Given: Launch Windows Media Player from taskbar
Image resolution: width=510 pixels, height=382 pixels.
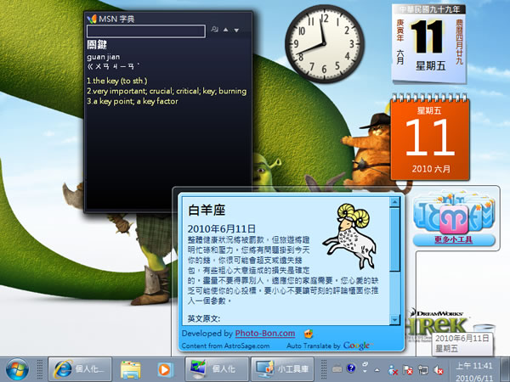Looking at the screenshot, I should tap(166, 368).
